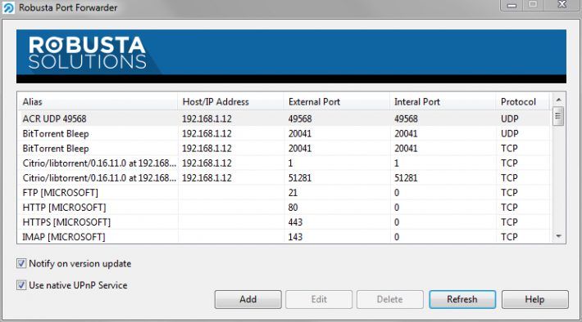582x322 pixels.
Task: Close the Robusta Port Forwarder window
Action: (x=562, y=4)
